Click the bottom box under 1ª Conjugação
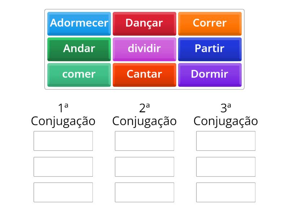 (x=63, y=193)
